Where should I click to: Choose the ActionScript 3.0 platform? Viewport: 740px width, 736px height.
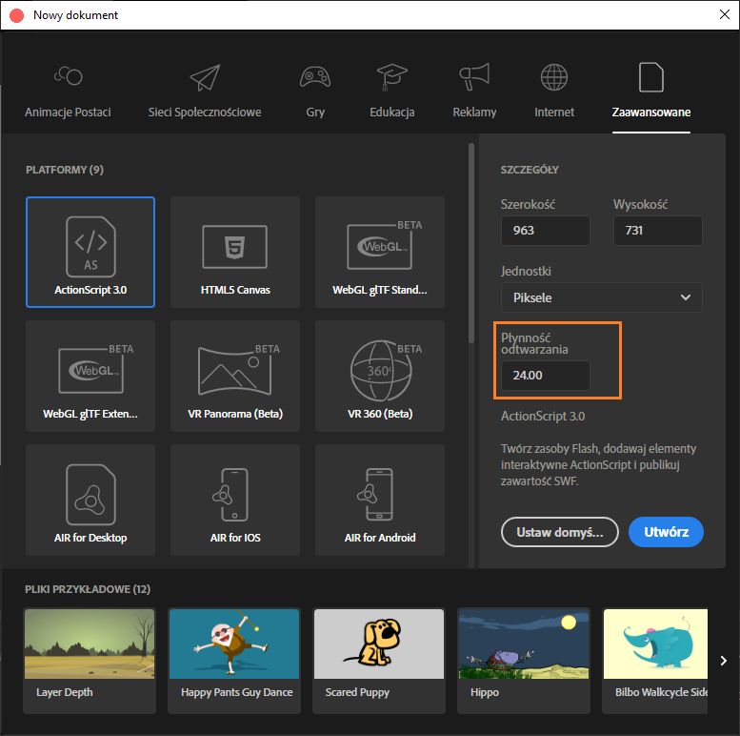[90, 253]
